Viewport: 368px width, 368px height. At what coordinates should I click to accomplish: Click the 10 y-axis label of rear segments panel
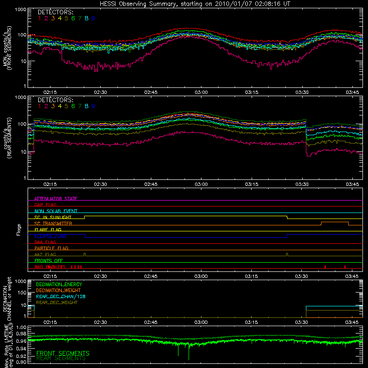[23, 152]
